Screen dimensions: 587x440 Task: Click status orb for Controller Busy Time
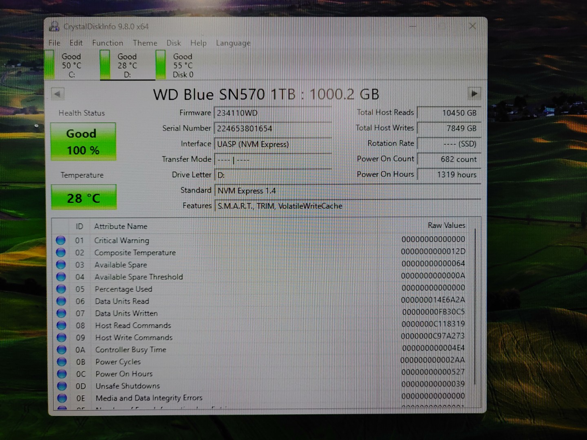coord(62,349)
